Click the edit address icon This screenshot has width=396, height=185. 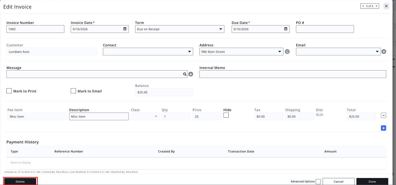click(x=287, y=52)
